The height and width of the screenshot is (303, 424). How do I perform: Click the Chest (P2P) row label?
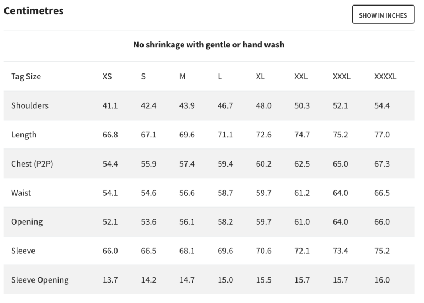pyautogui.click(x=32, y=164)
